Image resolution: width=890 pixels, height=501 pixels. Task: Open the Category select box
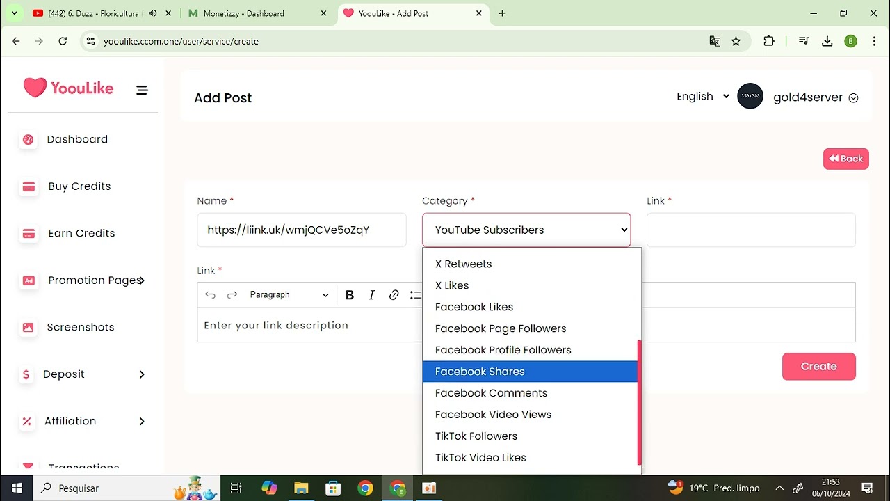pos(526,230)
